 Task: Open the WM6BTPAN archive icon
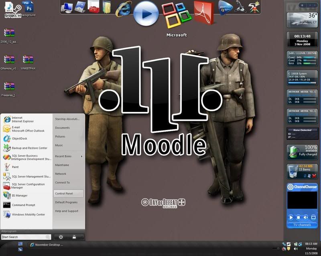point(28,62)
